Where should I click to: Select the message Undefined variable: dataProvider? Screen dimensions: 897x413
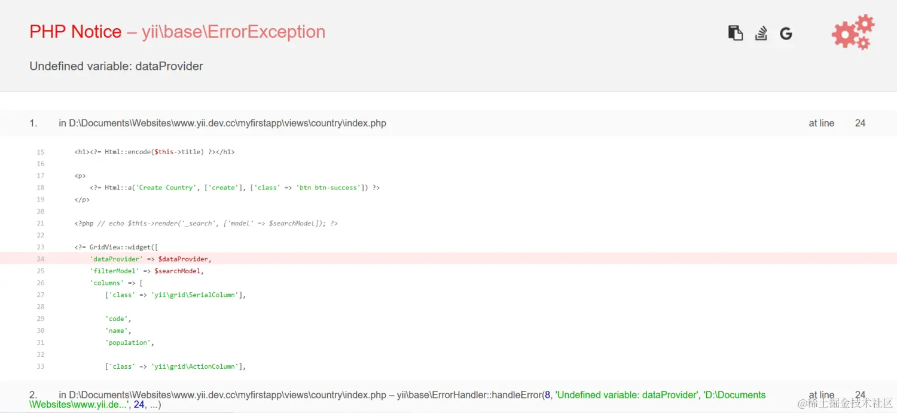click(117, 66)
